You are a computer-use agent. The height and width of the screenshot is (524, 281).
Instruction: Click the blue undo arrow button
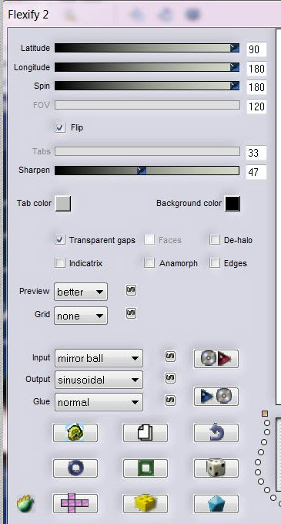[x=216, y=433]
